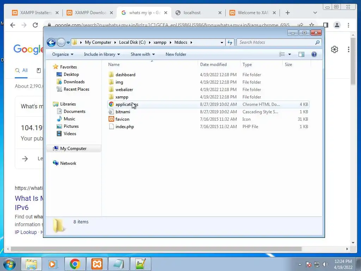Open Windows Media Player from taskbar
The height and width of the screenshot is (271, 361).
53,264
